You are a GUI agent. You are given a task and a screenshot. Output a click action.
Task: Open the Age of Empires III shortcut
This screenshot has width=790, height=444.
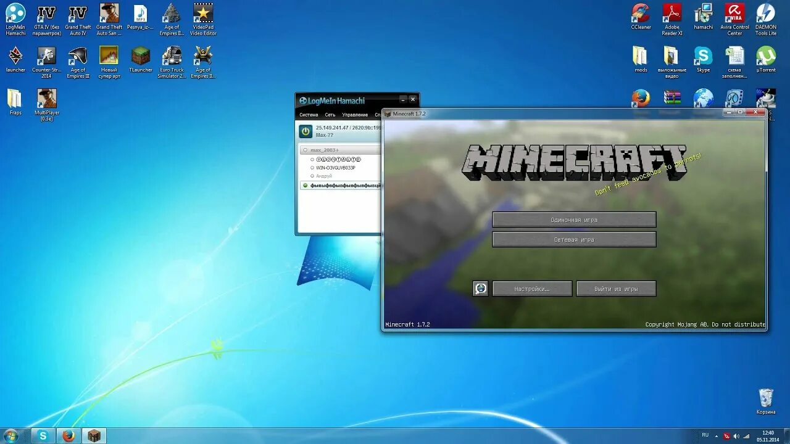pyautogui.click(x=78, y=62)
